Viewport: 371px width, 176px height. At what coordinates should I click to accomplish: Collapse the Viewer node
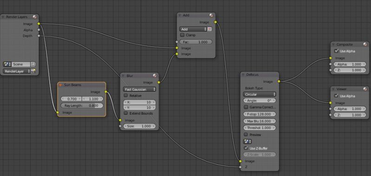click(x=333, y=89)
